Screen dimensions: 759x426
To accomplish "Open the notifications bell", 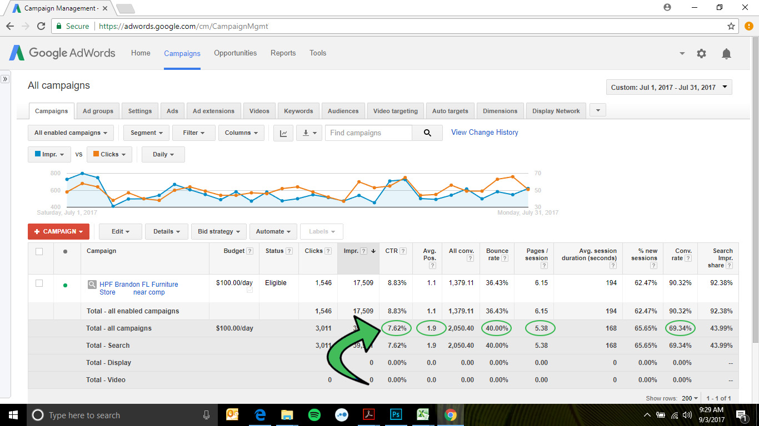I will pos(726,53).
